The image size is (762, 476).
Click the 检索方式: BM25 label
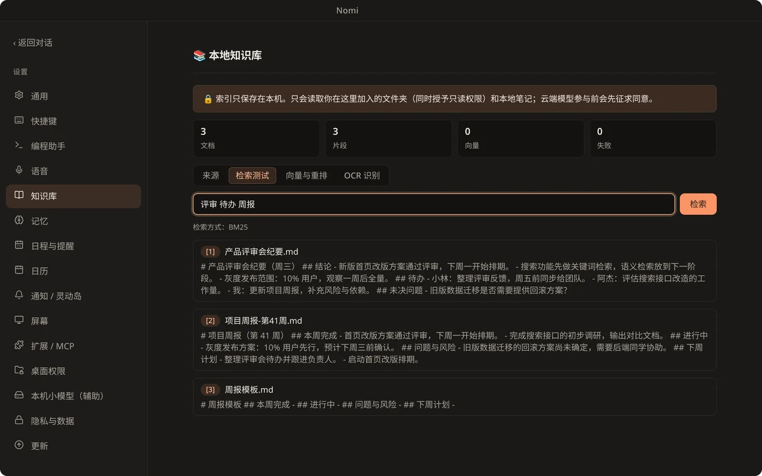tap(220, 227)
